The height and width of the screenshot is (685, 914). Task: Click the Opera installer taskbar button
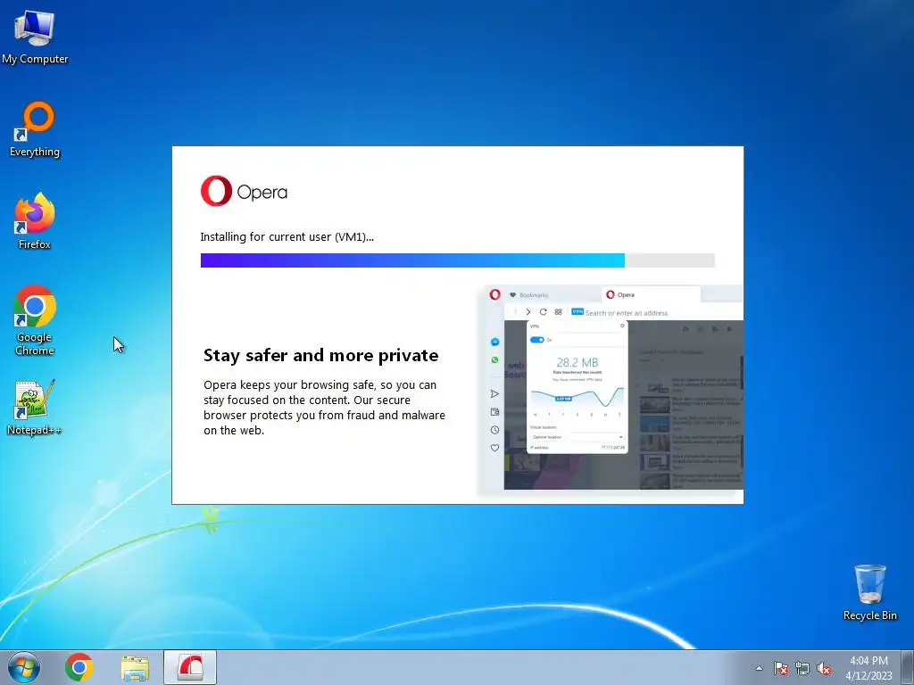pos(190,667)
